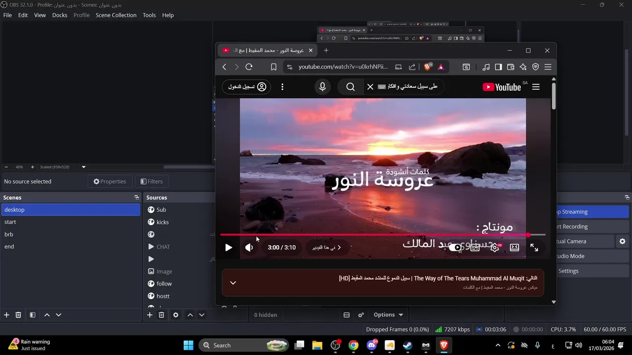
Task: Click the youtube.com address bar
Action: 343,67
